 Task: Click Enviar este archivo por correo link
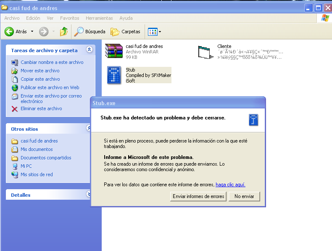(51, 99)
